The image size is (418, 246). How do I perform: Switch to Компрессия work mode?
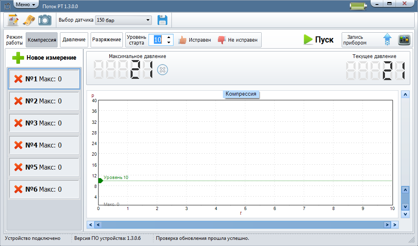click(x=42, y=40)
